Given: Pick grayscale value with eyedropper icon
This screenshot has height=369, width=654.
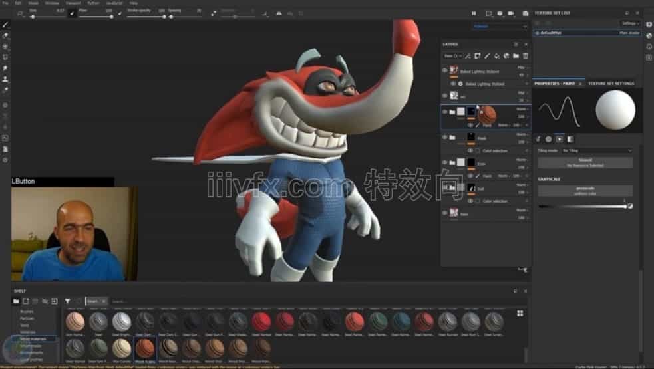Looking at the screenshot, I should [x=630, y=206].
